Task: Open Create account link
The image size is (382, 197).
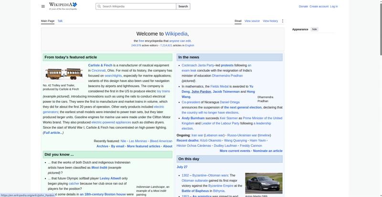Action: click(319, 6)
